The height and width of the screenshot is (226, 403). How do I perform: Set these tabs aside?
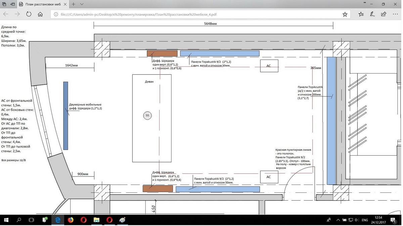pos(12,4)
